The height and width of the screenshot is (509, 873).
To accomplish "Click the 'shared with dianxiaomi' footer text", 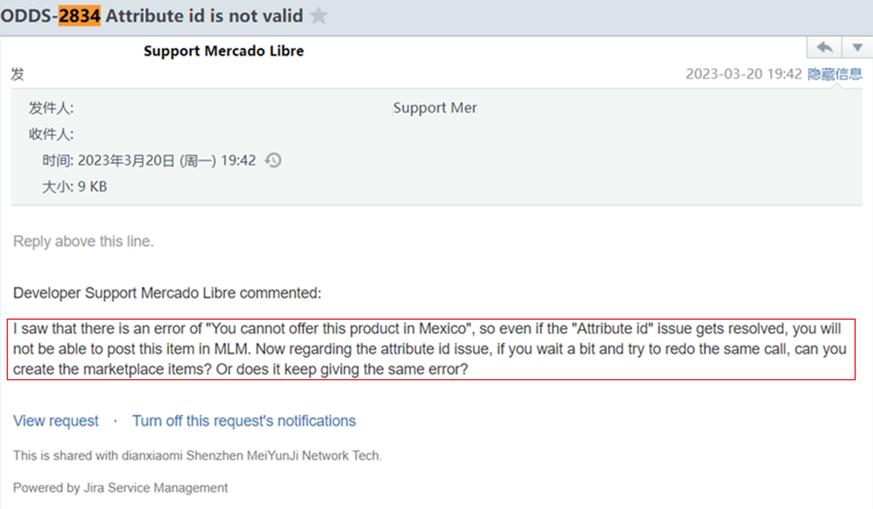I will (197, 455).
